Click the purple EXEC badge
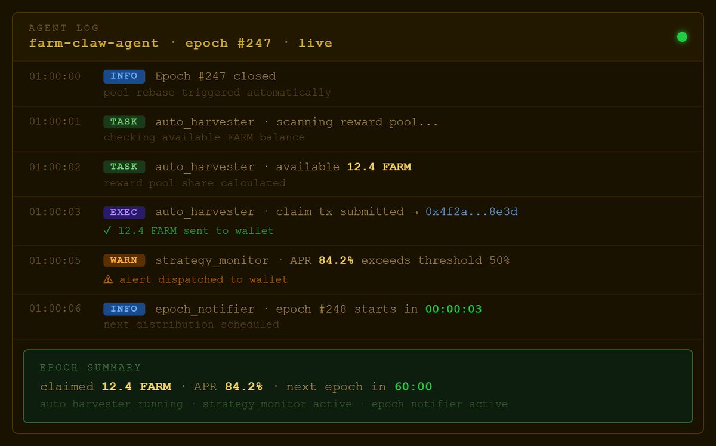This screenshot has width=716, height=446. click(124, 212)
